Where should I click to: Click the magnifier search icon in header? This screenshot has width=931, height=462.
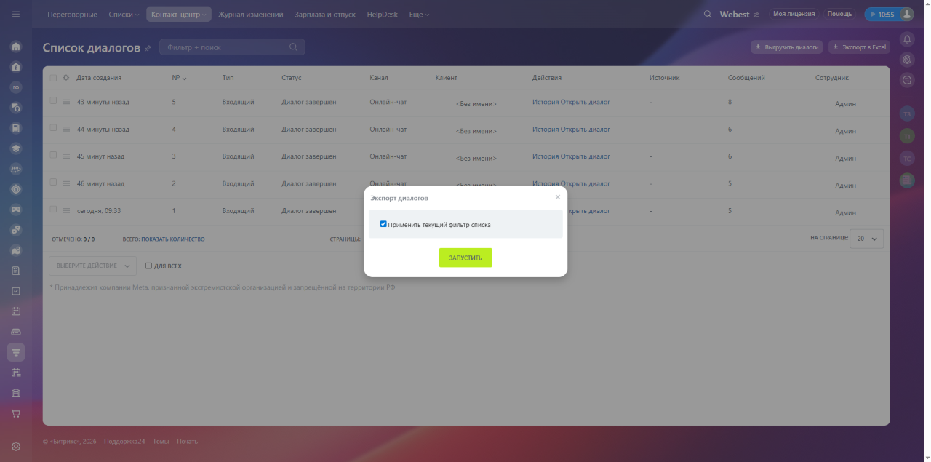click(x=708, y=14)
